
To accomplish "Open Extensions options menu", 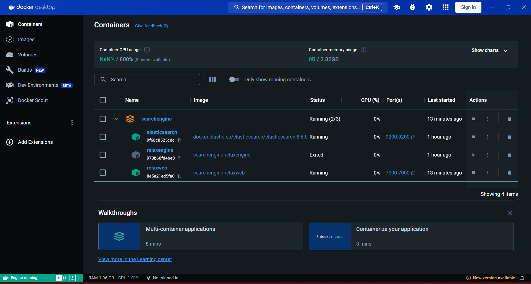I will point(72,123).
